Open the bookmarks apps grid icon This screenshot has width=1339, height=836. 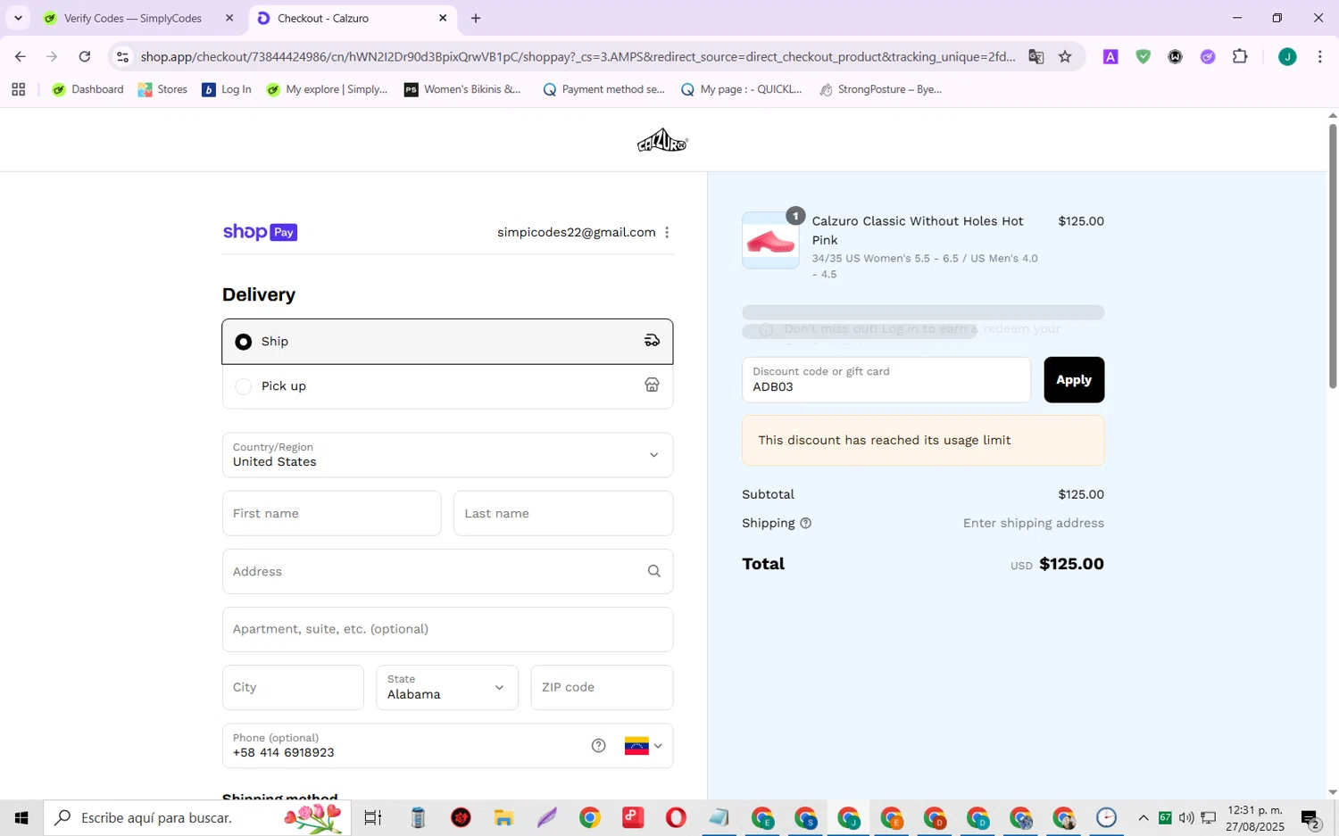click(18, 89)
